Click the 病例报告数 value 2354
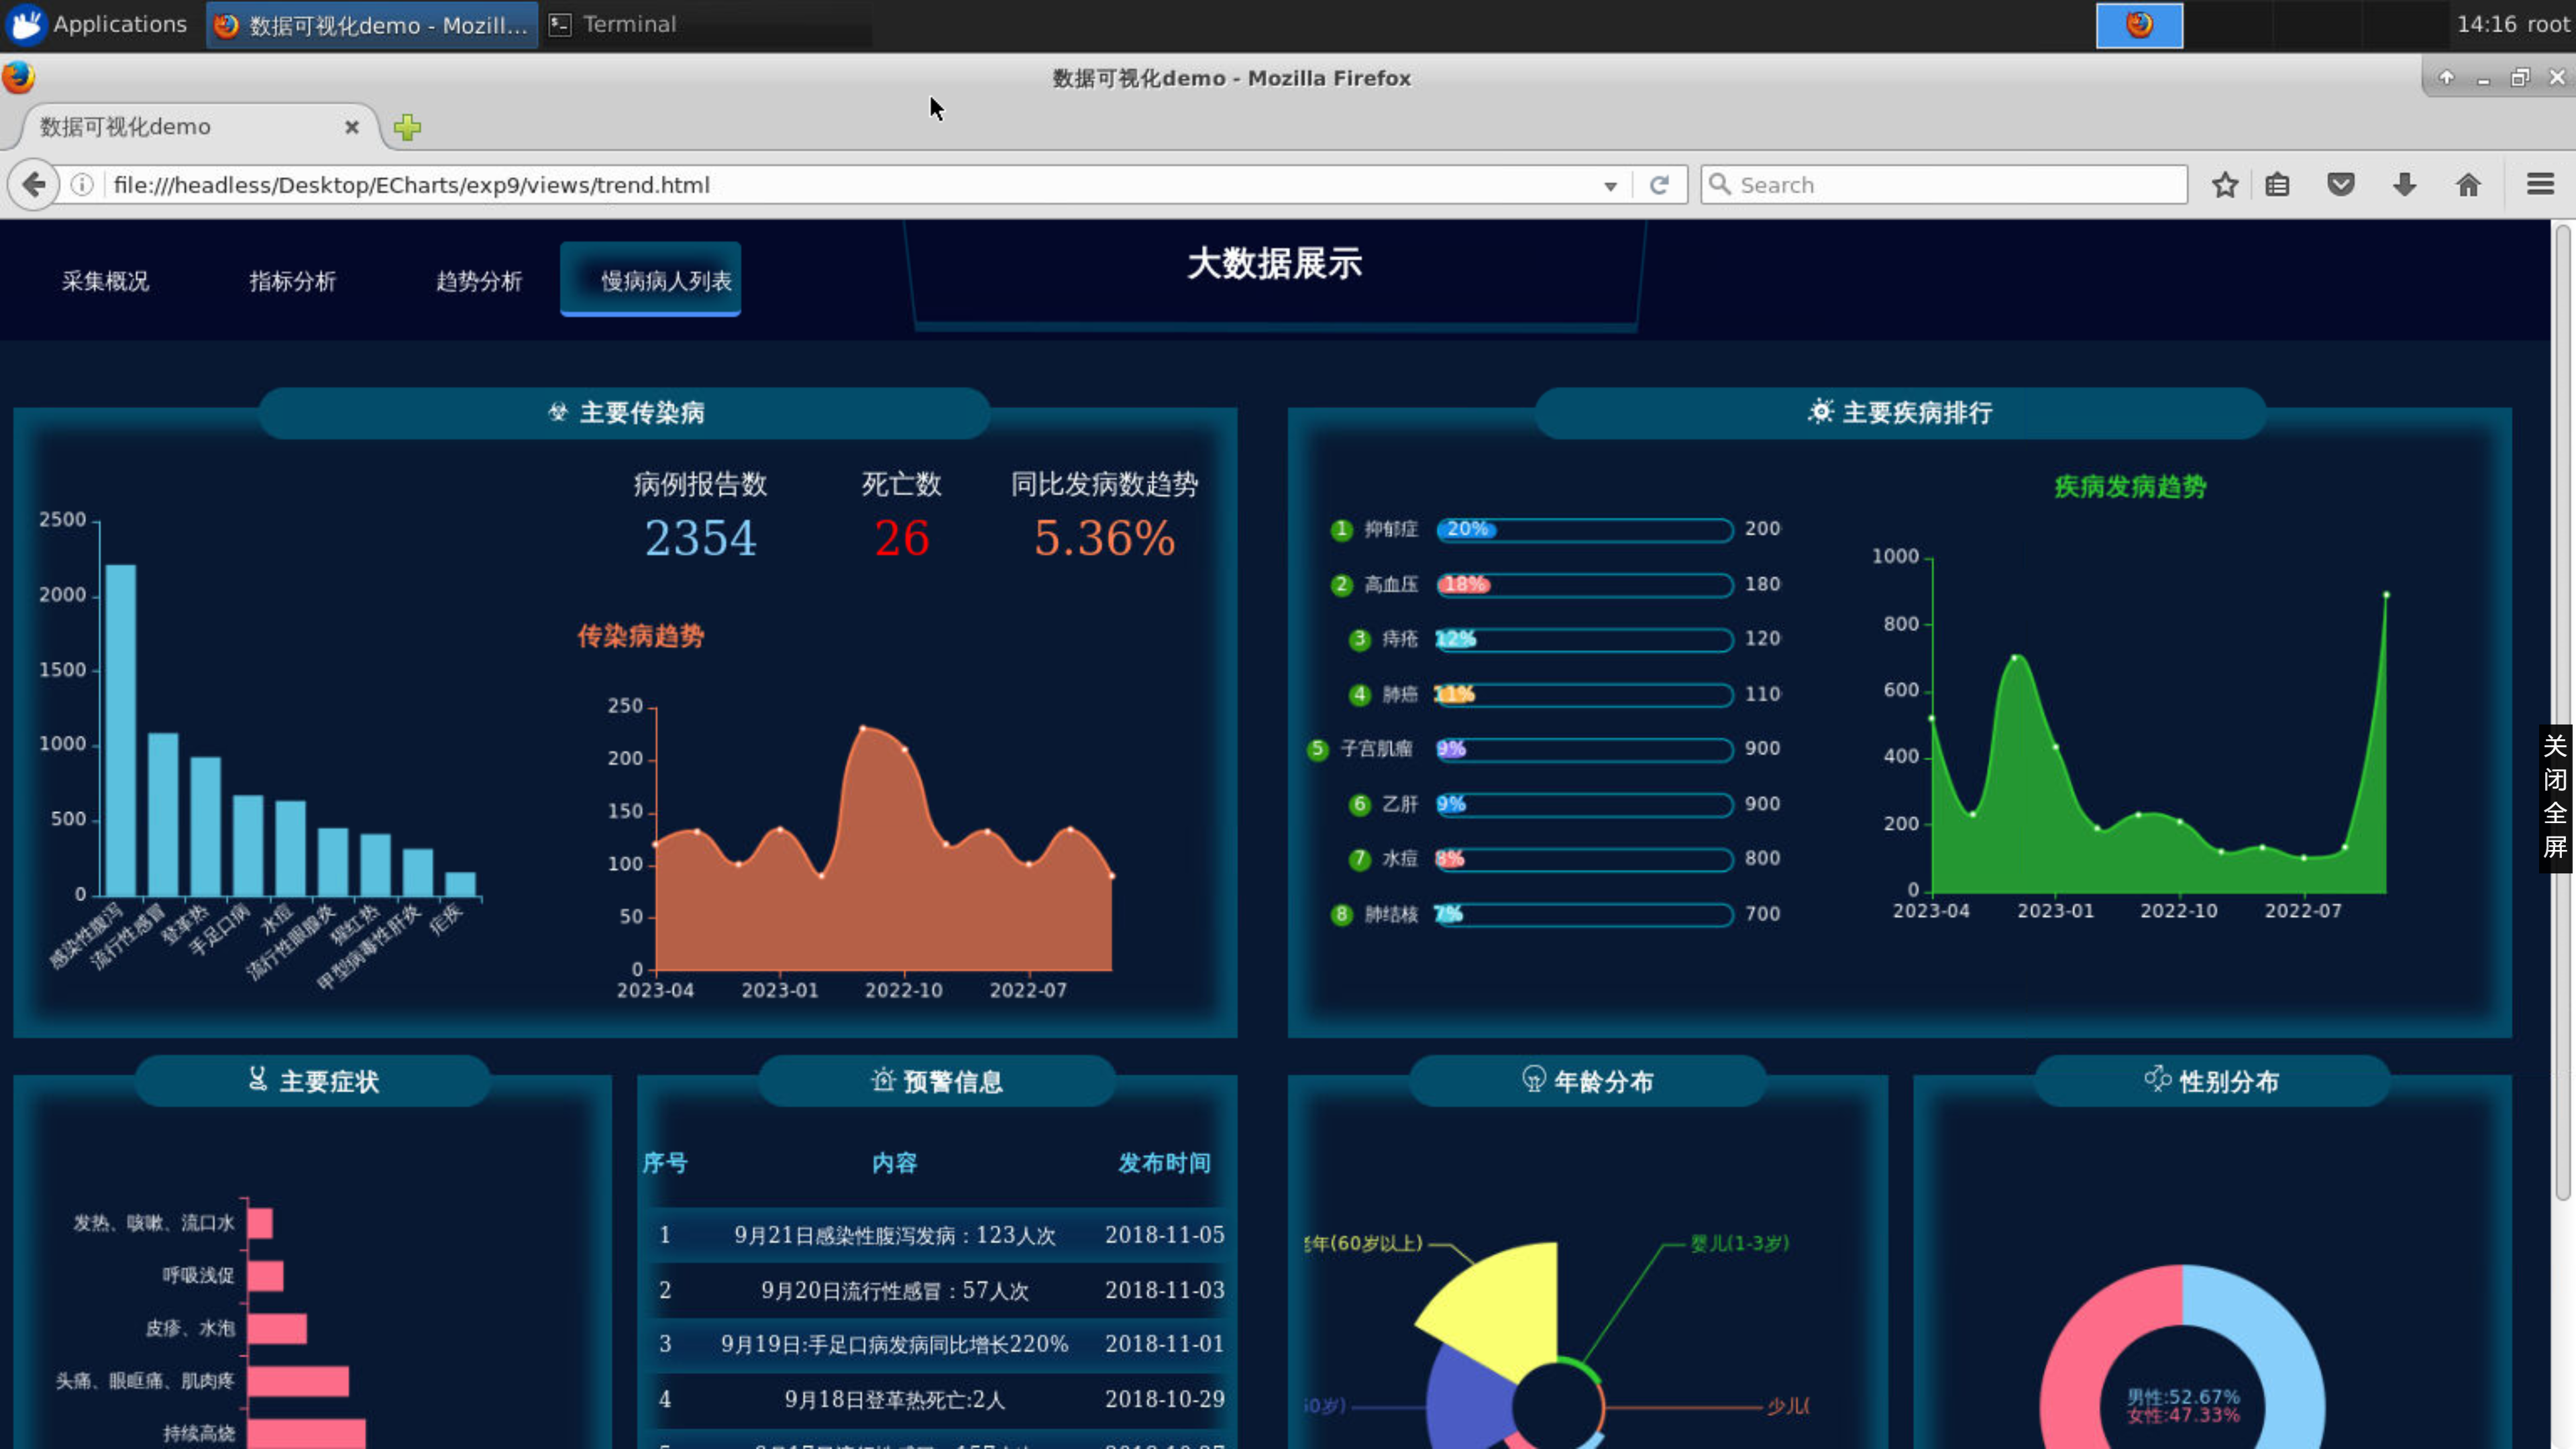 click(x=700, y=538)
